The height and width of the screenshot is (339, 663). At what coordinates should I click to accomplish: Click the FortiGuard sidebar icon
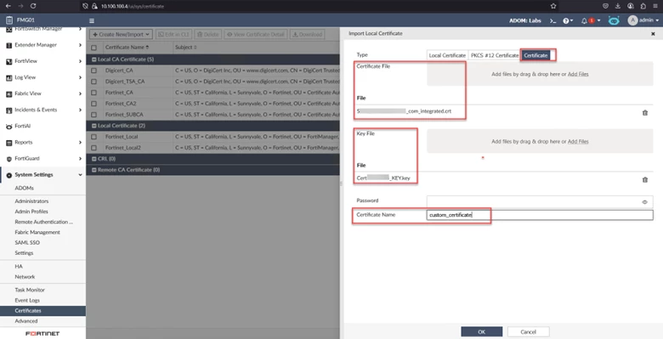pos(8,159)
